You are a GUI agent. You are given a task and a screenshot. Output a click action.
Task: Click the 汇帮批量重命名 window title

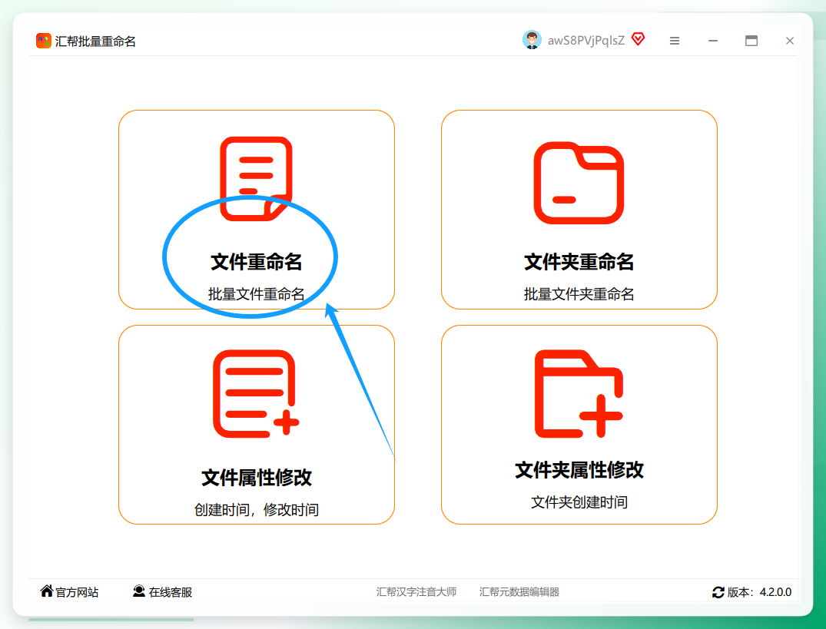95,41
